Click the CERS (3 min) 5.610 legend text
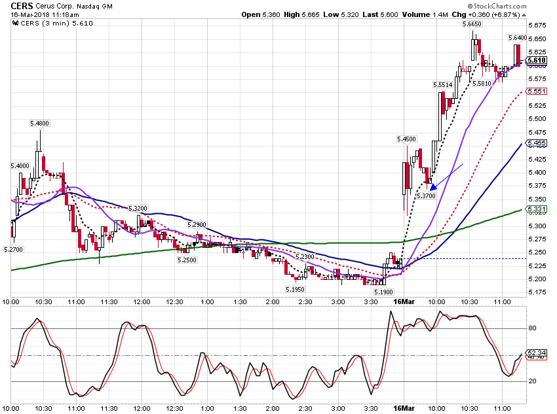 pos(57,23)
